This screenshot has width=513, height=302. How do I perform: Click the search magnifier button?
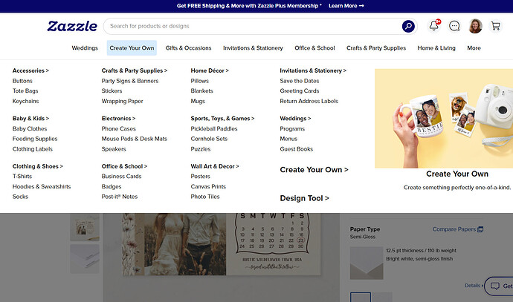tap(408, 26)
